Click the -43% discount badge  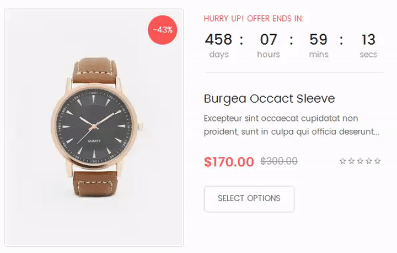[163, 30]
